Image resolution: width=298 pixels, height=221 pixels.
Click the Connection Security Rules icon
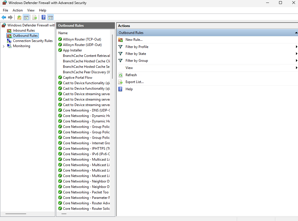pyautogui.click(x=9, y=41)
